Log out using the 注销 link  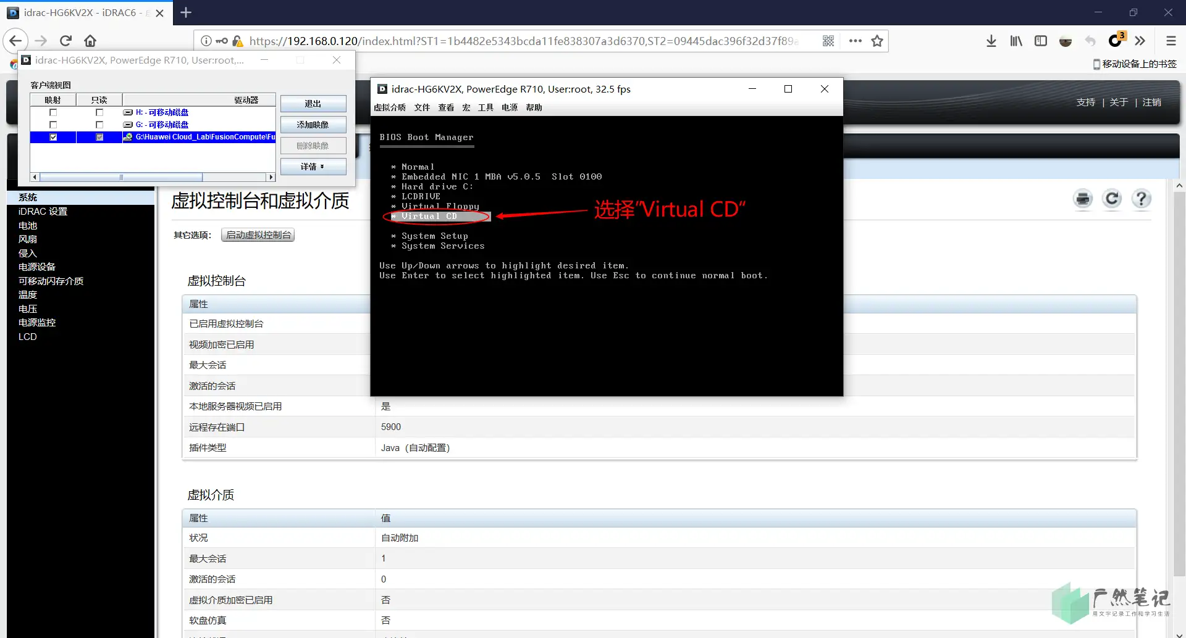coord(1151,102)
